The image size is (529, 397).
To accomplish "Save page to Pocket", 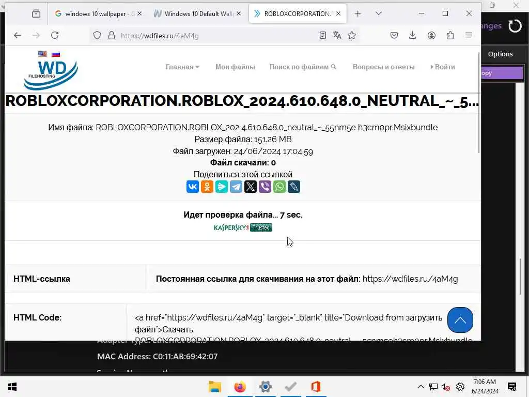I will point(394,35).
